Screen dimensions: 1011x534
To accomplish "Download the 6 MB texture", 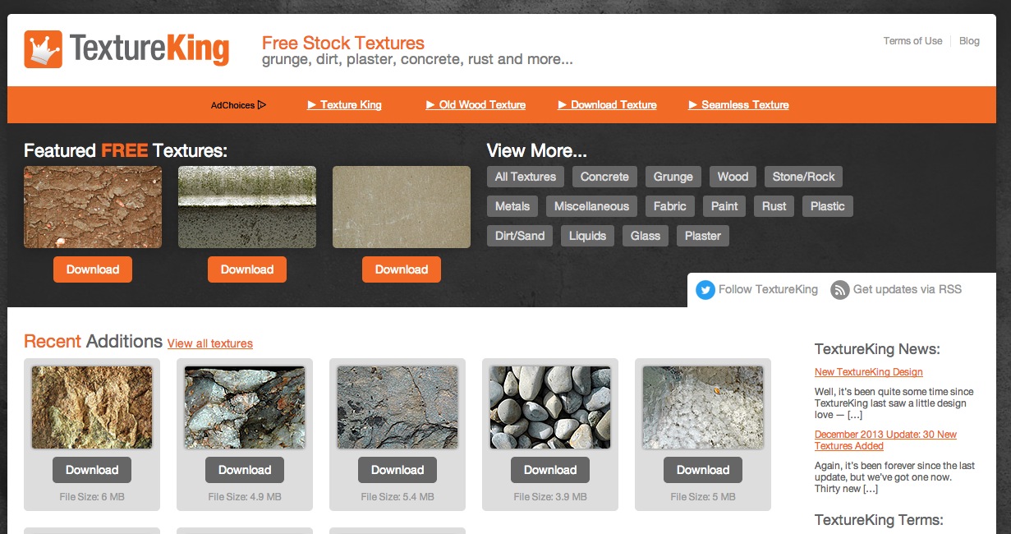I will click(92, 470).
